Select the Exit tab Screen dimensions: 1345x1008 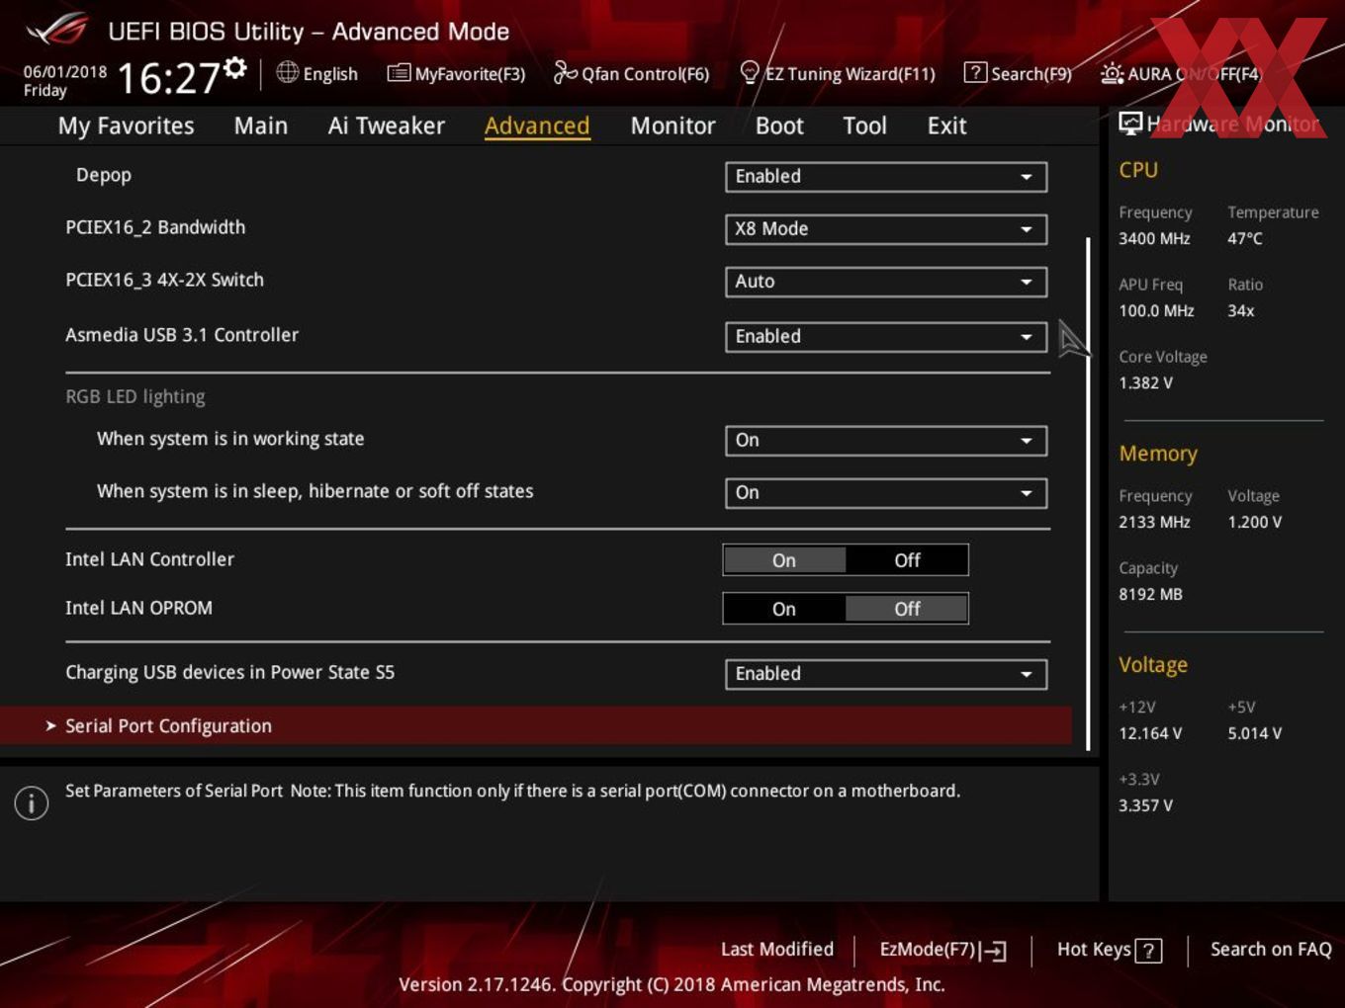pos(946,126)
